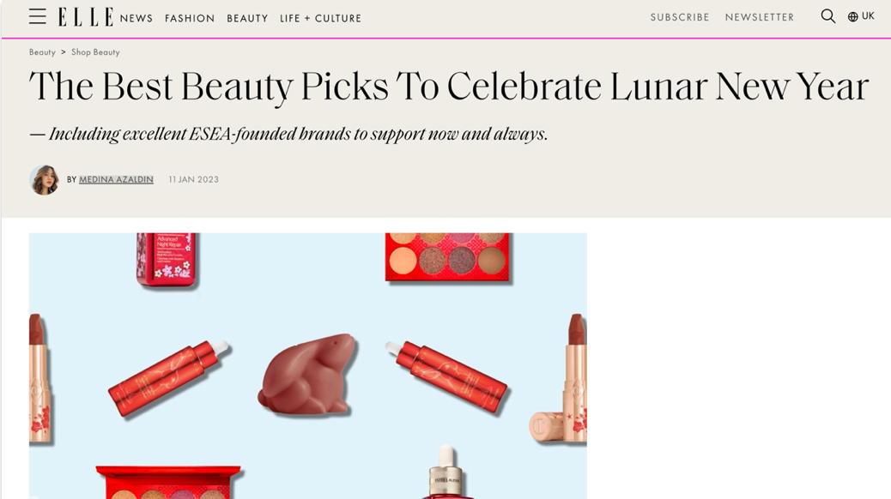The height and width of the screenshot is (499, 891).
Task: Click the Shop Beauty breadcrumb
Action: (94, 51)
